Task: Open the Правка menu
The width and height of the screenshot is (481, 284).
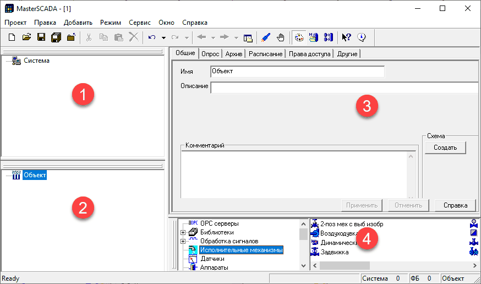Action: pos(45,23)
